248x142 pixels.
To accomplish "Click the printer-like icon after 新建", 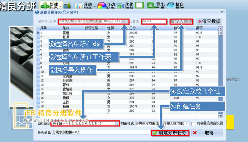I will (67, 6).
